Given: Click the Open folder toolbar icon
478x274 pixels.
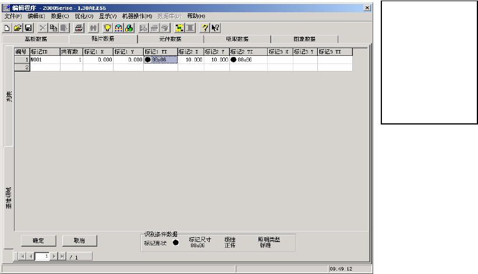Looking at the screenshot, I should pos(17,27).
